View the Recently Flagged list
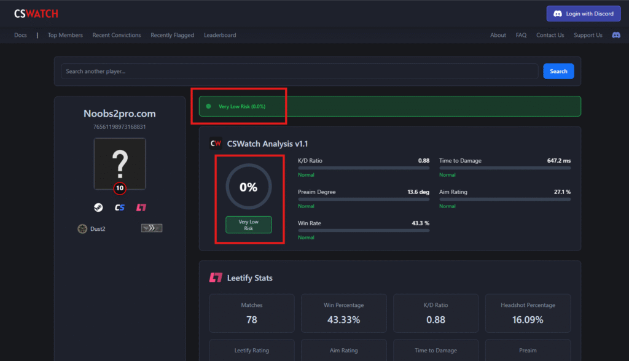Screen dimensions: 629x361 tap(173, 35)
